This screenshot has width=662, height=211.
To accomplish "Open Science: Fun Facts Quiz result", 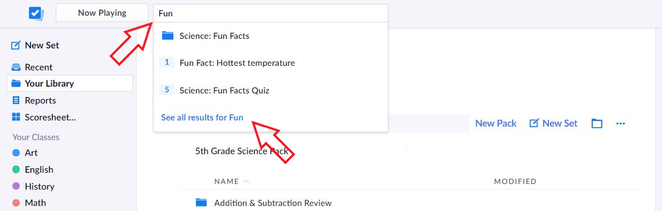I will coord(271,90).
